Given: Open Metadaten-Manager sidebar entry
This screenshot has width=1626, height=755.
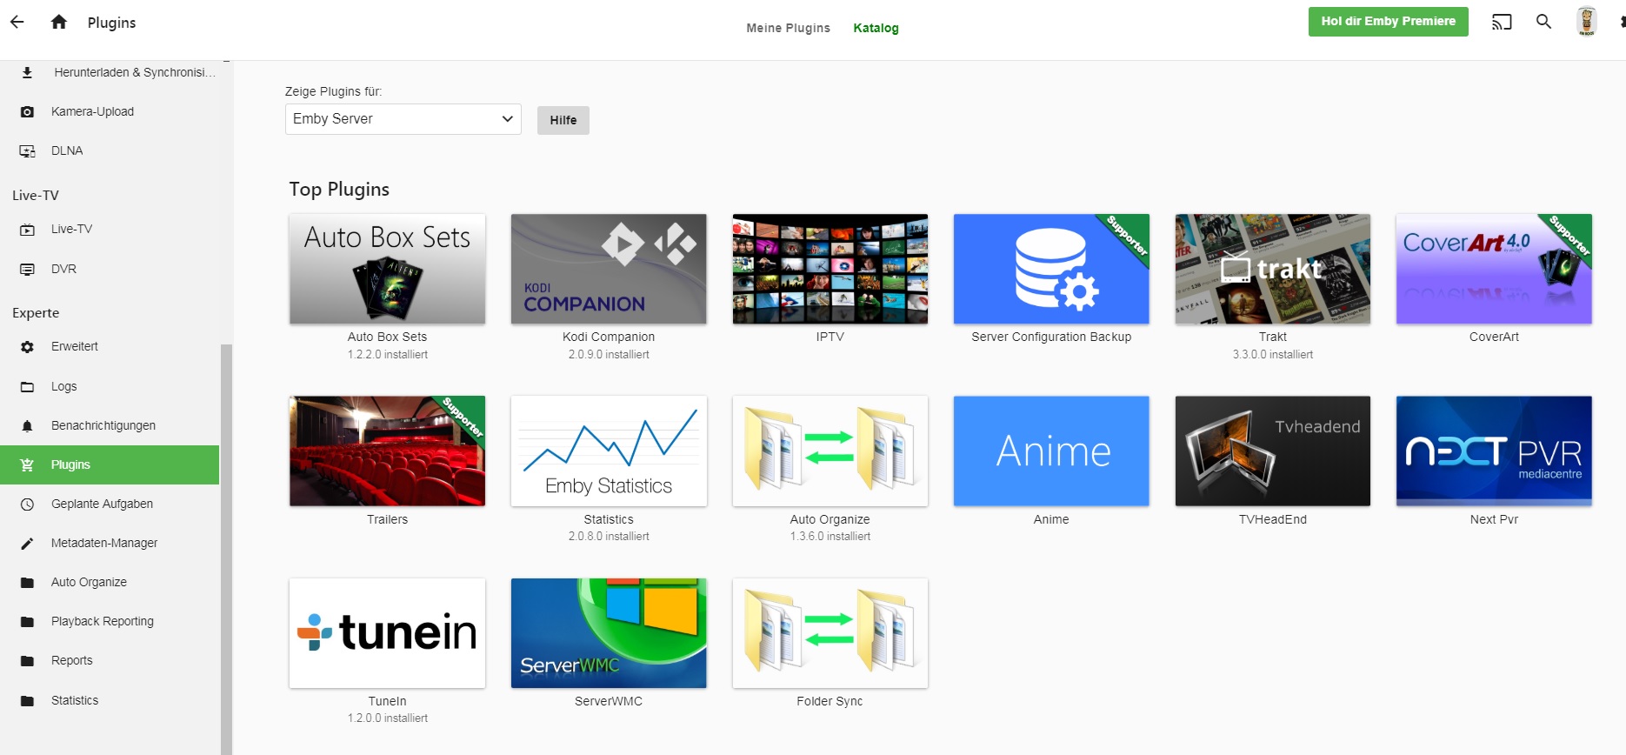Looking at the screenshot, I should coord(110,543).
